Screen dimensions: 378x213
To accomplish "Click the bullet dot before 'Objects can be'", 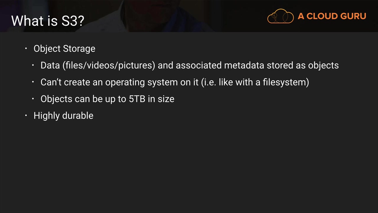I will coord(33,99).
